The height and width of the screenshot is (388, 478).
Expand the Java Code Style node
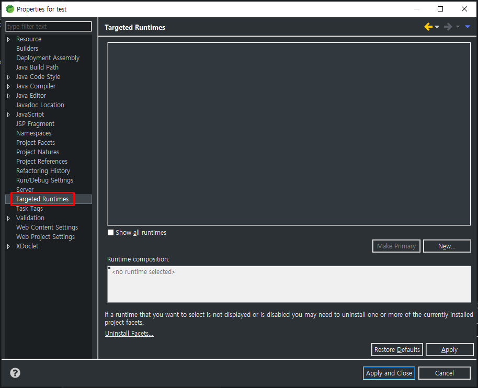[x=8, y=77]
